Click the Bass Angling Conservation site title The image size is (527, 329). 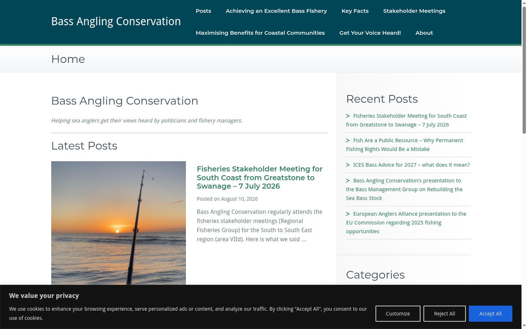[116, 22]
